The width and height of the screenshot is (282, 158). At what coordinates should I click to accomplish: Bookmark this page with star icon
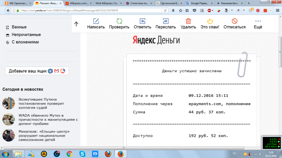click(x=180, y=11)
